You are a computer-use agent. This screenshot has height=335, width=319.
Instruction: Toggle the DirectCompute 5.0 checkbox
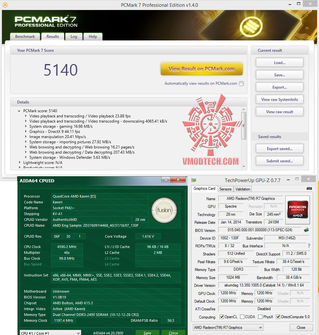tap(278, 317)
